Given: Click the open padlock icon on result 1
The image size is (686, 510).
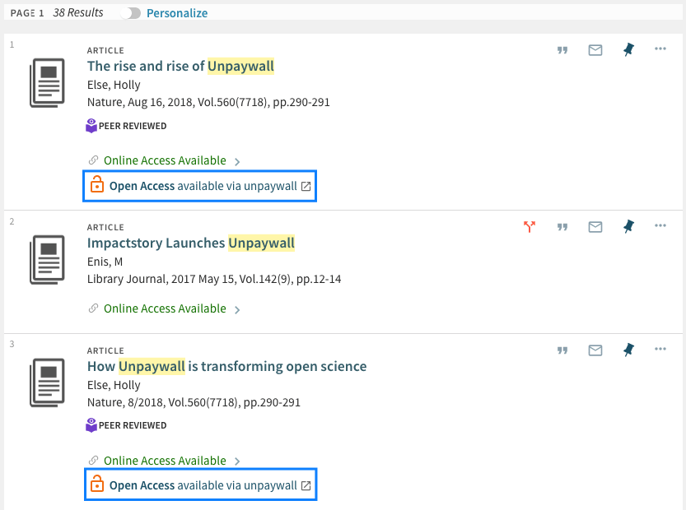Looking at the screenshot, I should coord(95,185).
